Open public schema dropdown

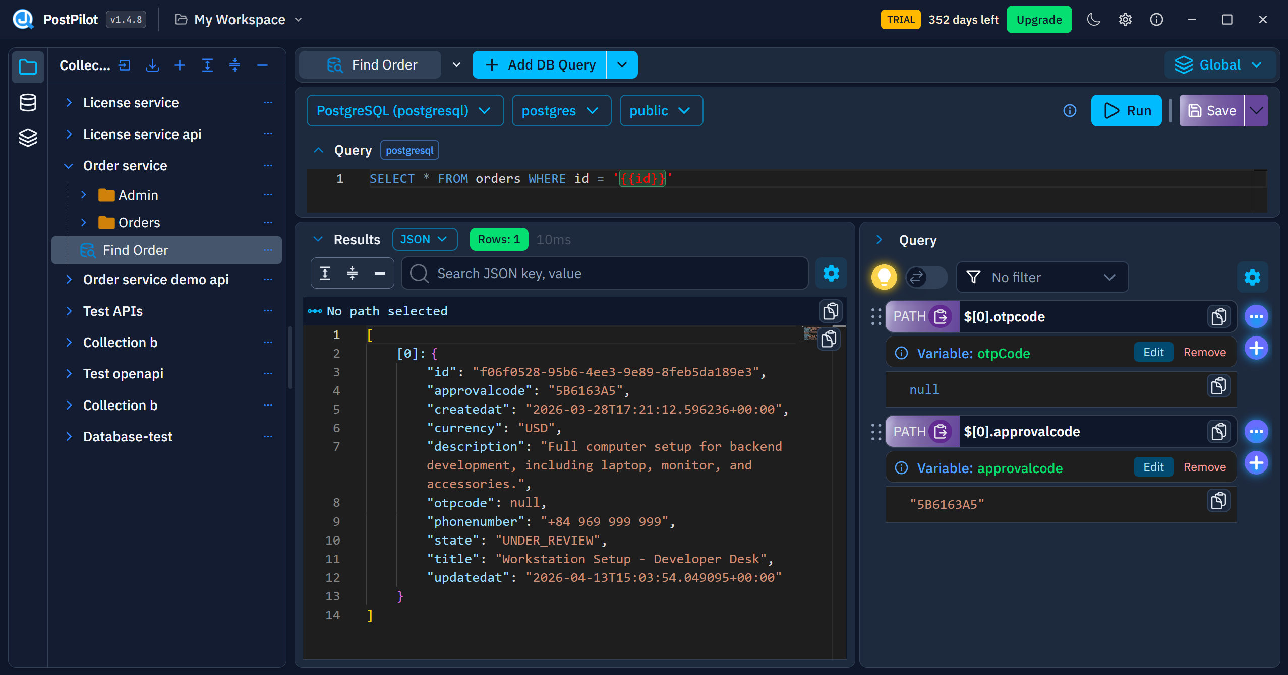tap(661, 111)
